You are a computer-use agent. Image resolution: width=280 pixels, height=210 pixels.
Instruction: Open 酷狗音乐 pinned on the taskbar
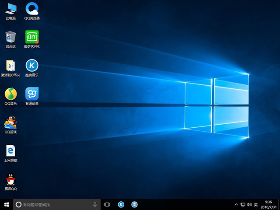tap(121, 204)
